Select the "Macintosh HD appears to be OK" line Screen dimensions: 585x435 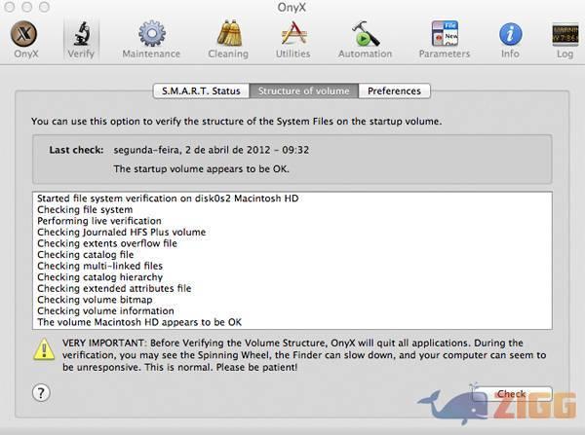pos(139,322)
